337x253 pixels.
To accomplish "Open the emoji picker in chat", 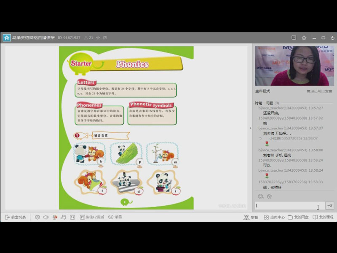I will tap(260, 196).
